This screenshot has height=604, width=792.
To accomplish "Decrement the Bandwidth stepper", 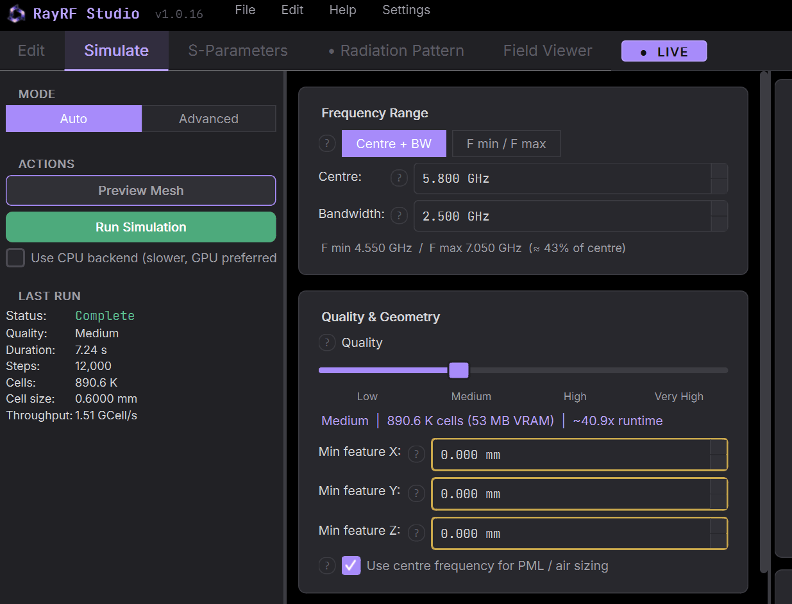I will coord(720,224).
